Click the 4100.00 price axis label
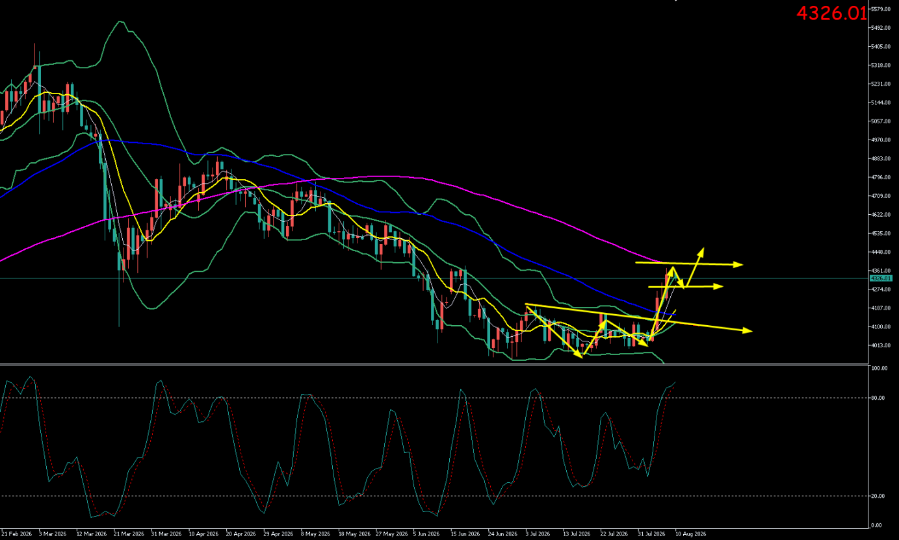Image resolution: width=899 pixels, height=540 pixels. pos(881,327)
